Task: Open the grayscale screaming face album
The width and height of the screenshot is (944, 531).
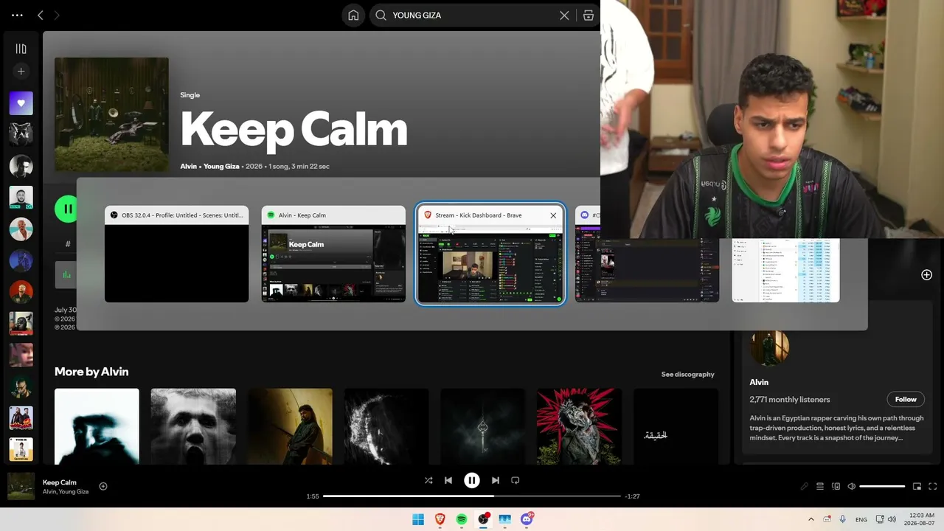Action: pyautogui.click(x=193, y=426)
